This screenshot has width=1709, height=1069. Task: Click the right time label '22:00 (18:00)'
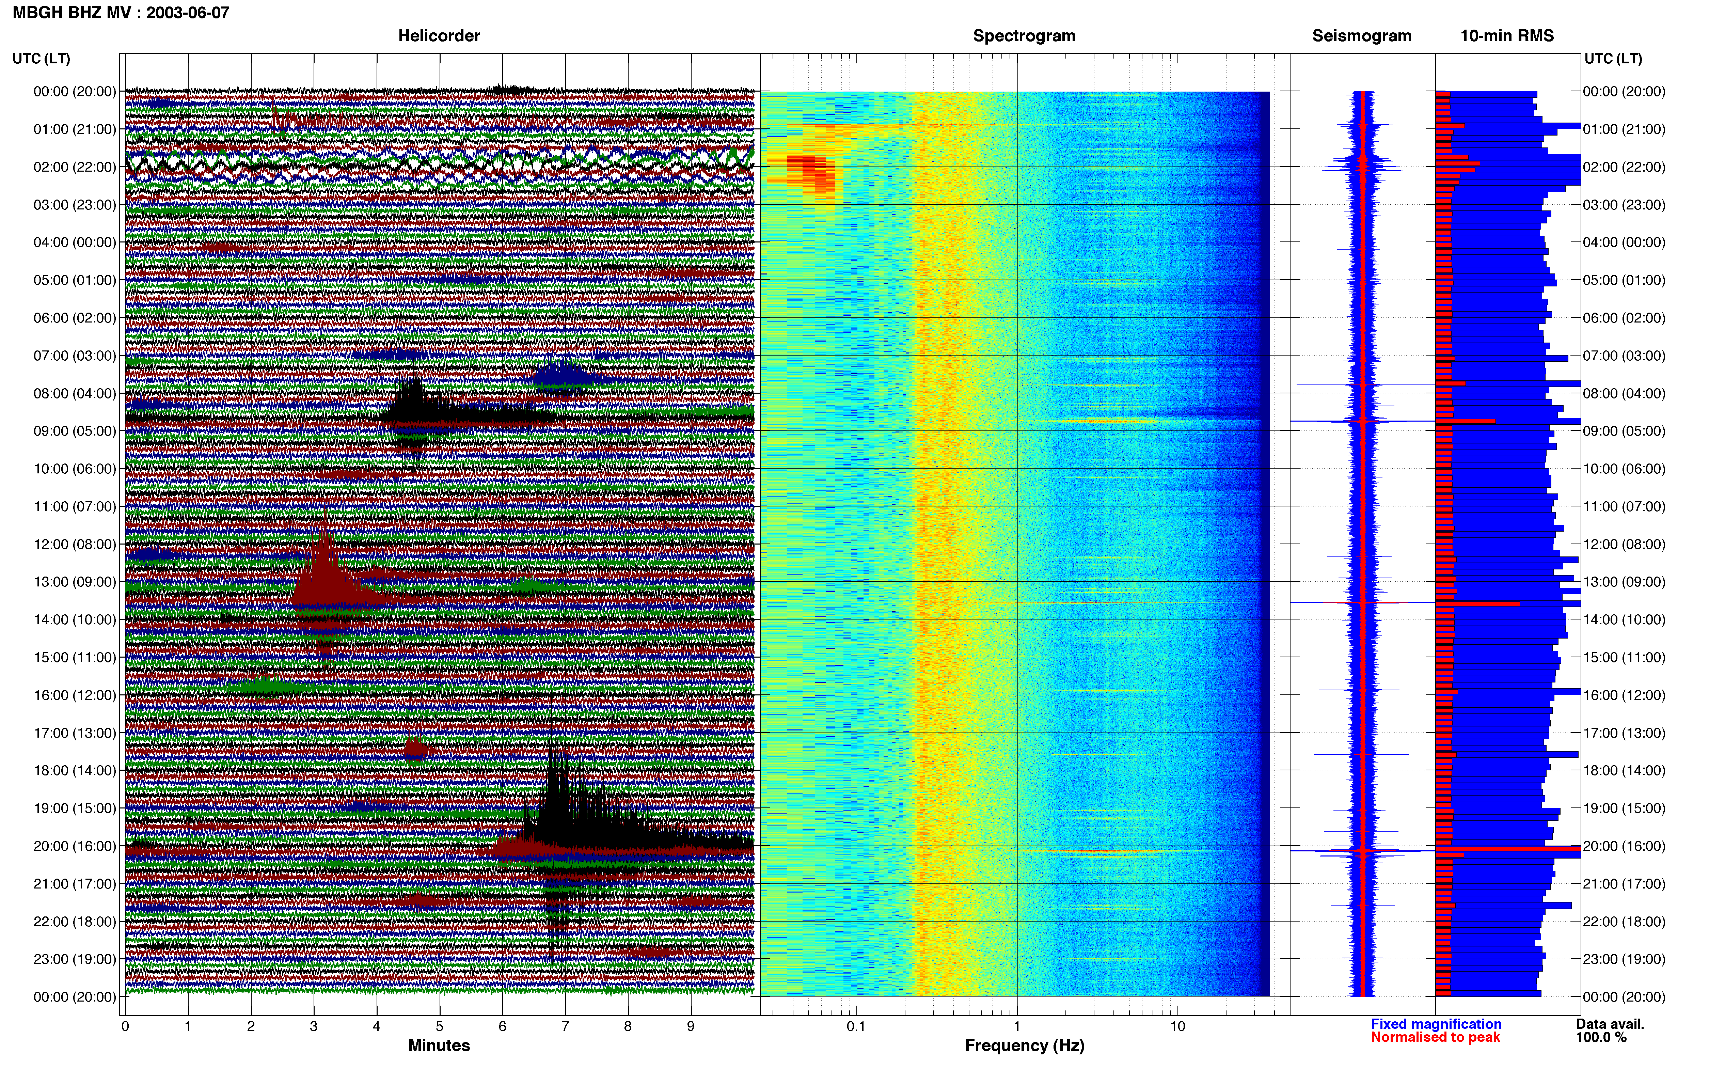pyautogui.click(x=1624, y=921)
